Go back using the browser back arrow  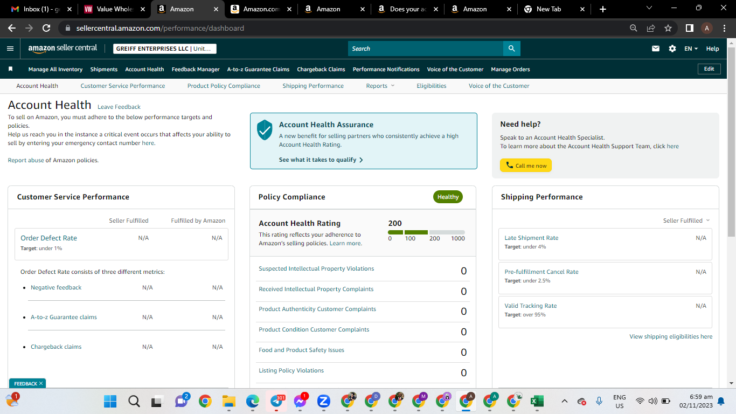(12, 28)
